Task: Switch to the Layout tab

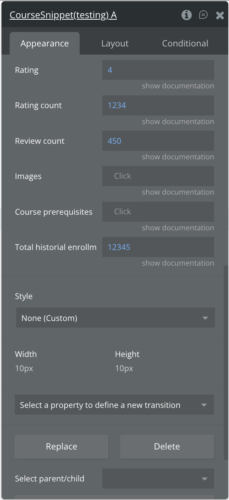Action: 115,43
